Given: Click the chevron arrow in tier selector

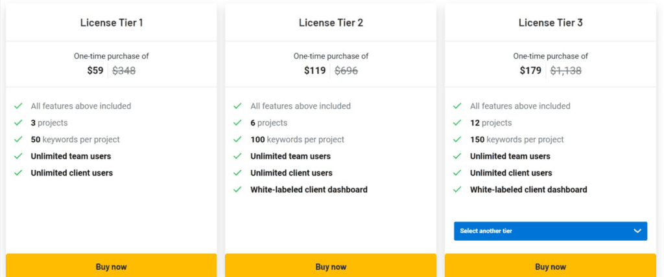Looking at the screenshot, I should pyautogui.click(x=637, y=231).
